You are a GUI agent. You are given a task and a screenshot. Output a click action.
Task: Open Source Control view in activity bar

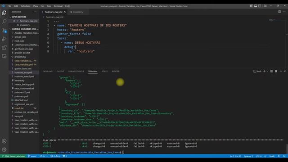(4, 30)
